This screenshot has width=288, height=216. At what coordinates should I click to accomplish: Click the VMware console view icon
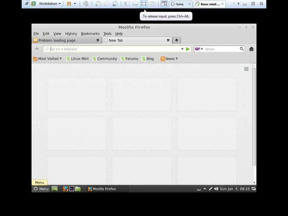(164, 4)
